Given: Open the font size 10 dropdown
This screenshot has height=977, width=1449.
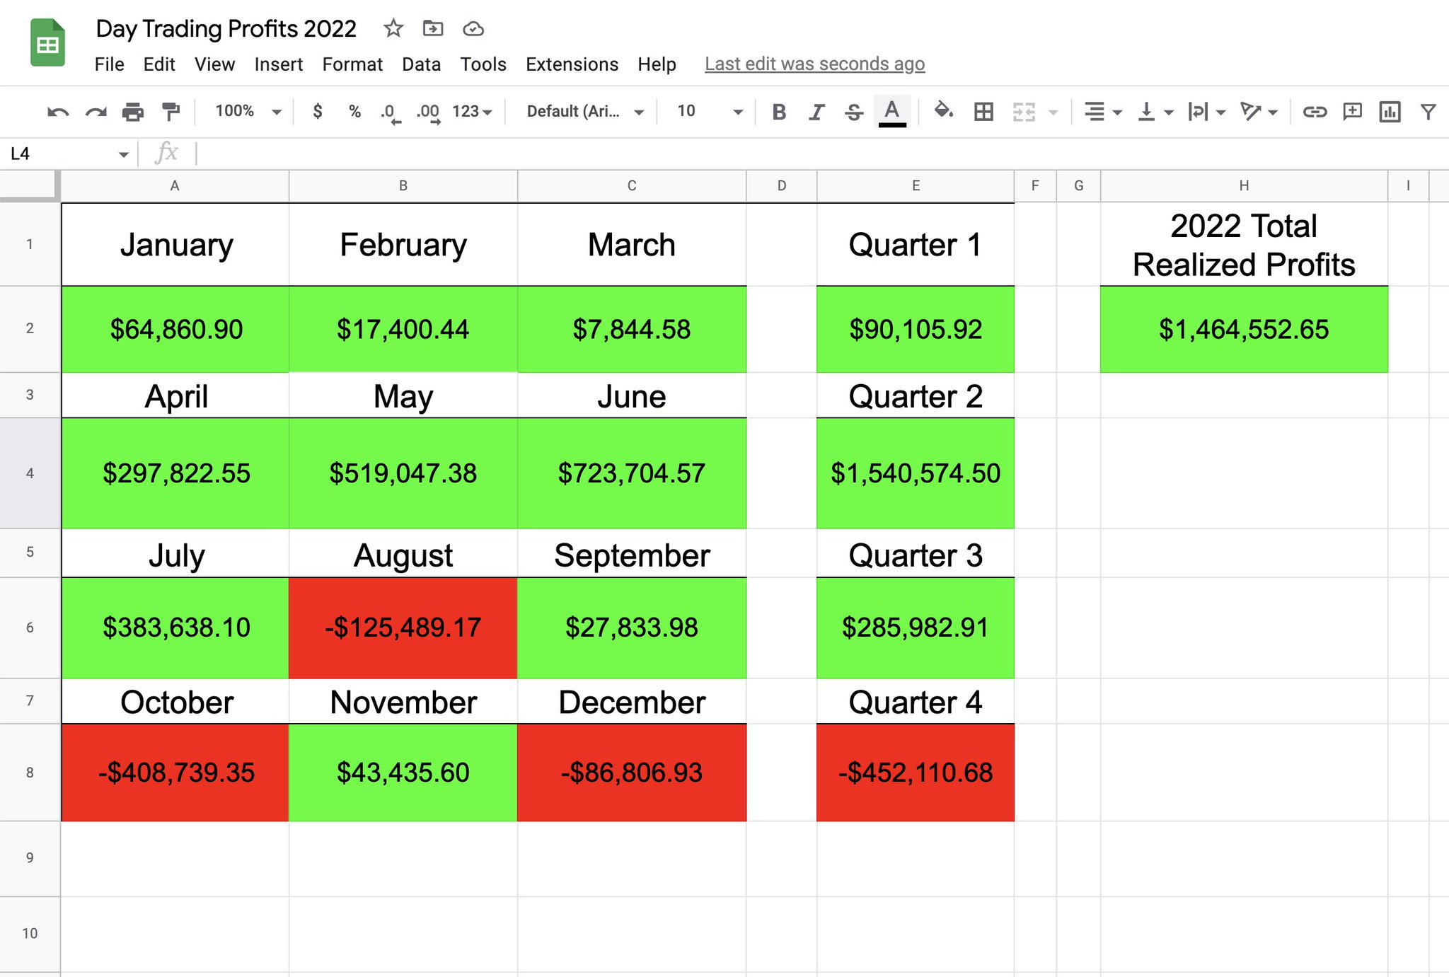Looking at the screenshot, I should click(x=709, y=112).
